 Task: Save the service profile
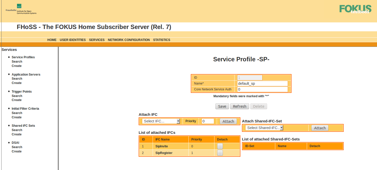(x=222, y=106)
